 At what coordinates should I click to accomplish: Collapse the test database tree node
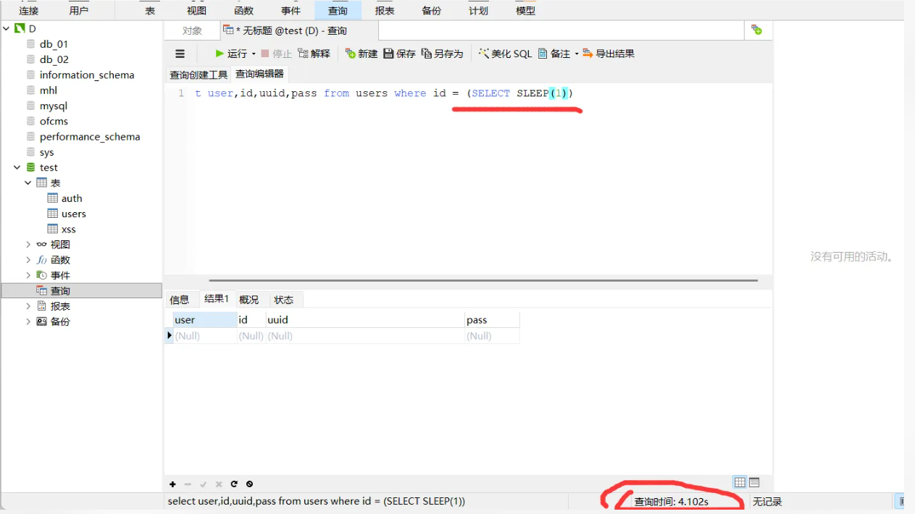coord(17,167)
